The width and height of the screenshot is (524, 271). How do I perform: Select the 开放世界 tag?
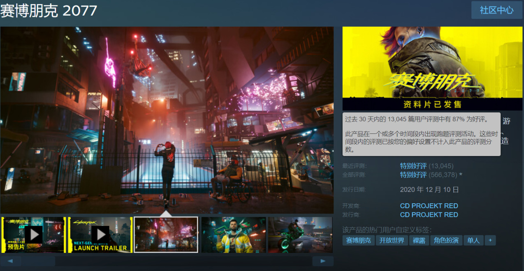(392, 240)
